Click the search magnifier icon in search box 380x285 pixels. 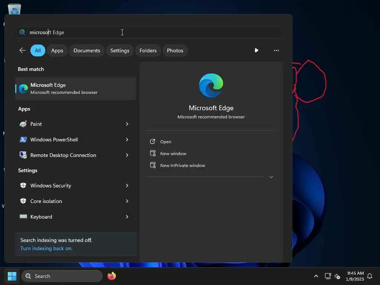tap(22, 32)
